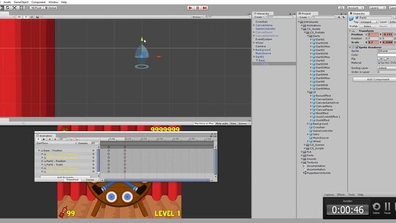The width and height of the screenshot is (396, 223).
Task: Click the Step frame button in the toolbar
Action: coord(205,8)
